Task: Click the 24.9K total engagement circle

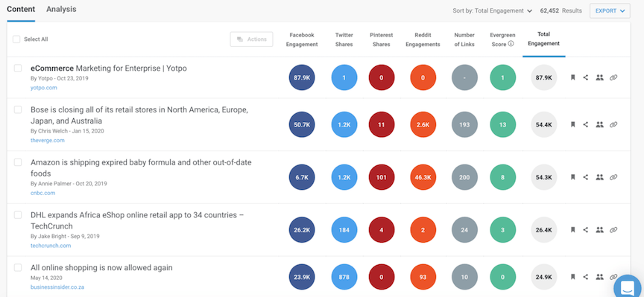Action: tap(544, 277)
